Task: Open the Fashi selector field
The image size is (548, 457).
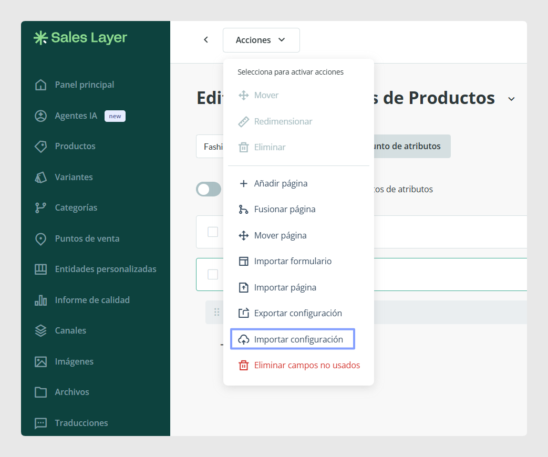Action: click(210, 147)
